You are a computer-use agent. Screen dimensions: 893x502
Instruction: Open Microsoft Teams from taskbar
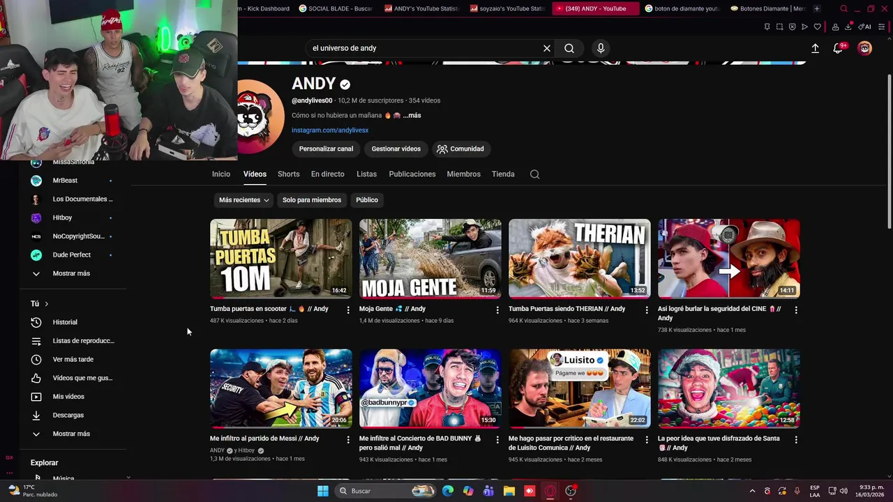point(488,491)
